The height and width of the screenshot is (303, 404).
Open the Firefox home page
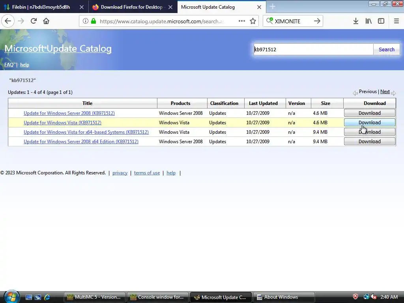[x=46, y=21]
